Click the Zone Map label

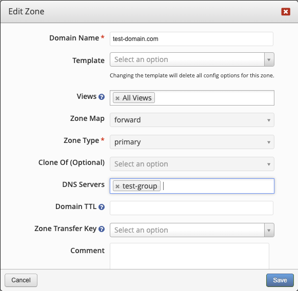tap(87, 119)
